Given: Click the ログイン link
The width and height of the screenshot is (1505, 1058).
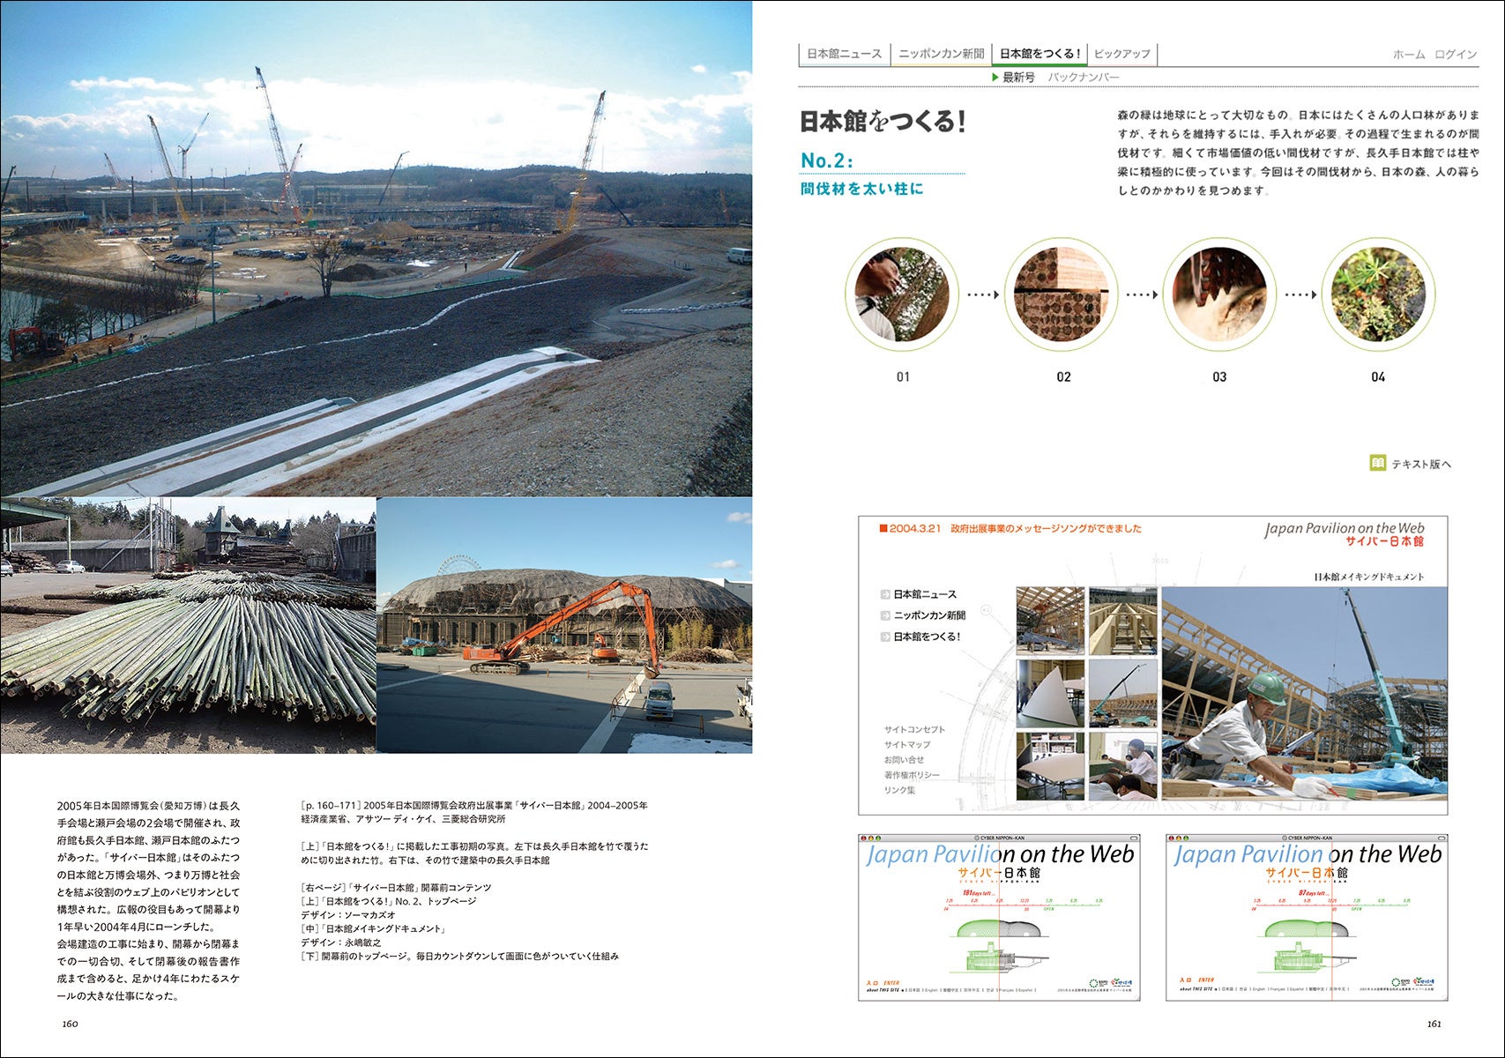Looking at the screenshot, I should (x=1456, y=55).
